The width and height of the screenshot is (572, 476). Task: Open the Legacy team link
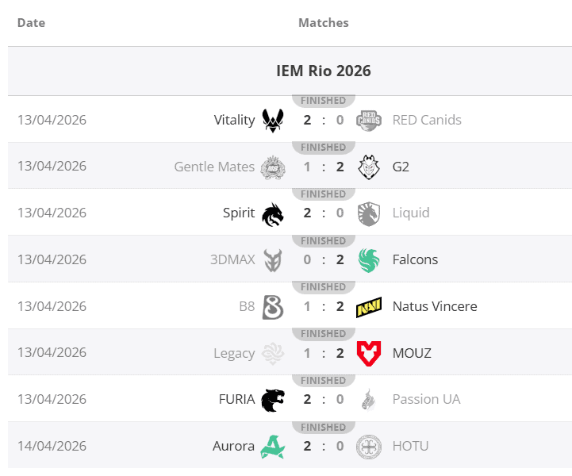(x=234, y=353)
